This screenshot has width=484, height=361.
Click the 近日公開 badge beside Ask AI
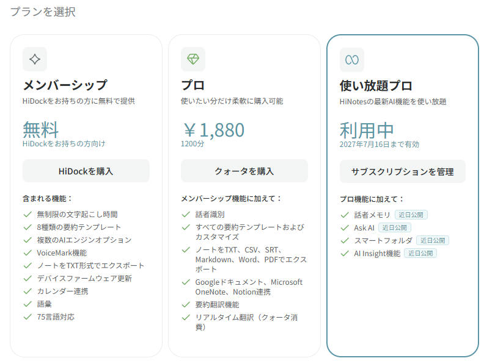pos(395,227)
